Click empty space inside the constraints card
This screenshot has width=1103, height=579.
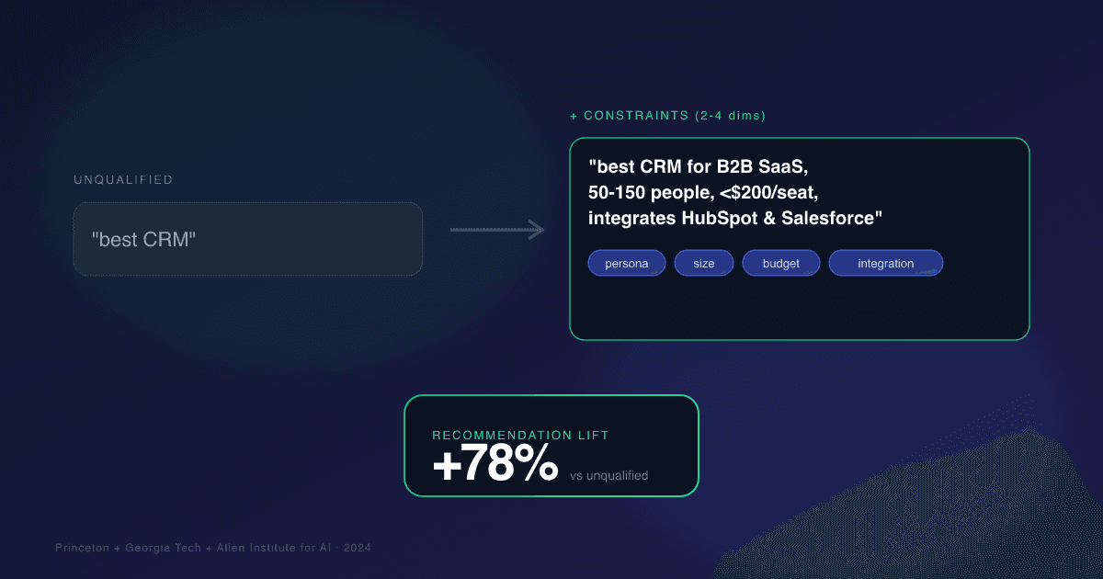click(x=800, y=309)
